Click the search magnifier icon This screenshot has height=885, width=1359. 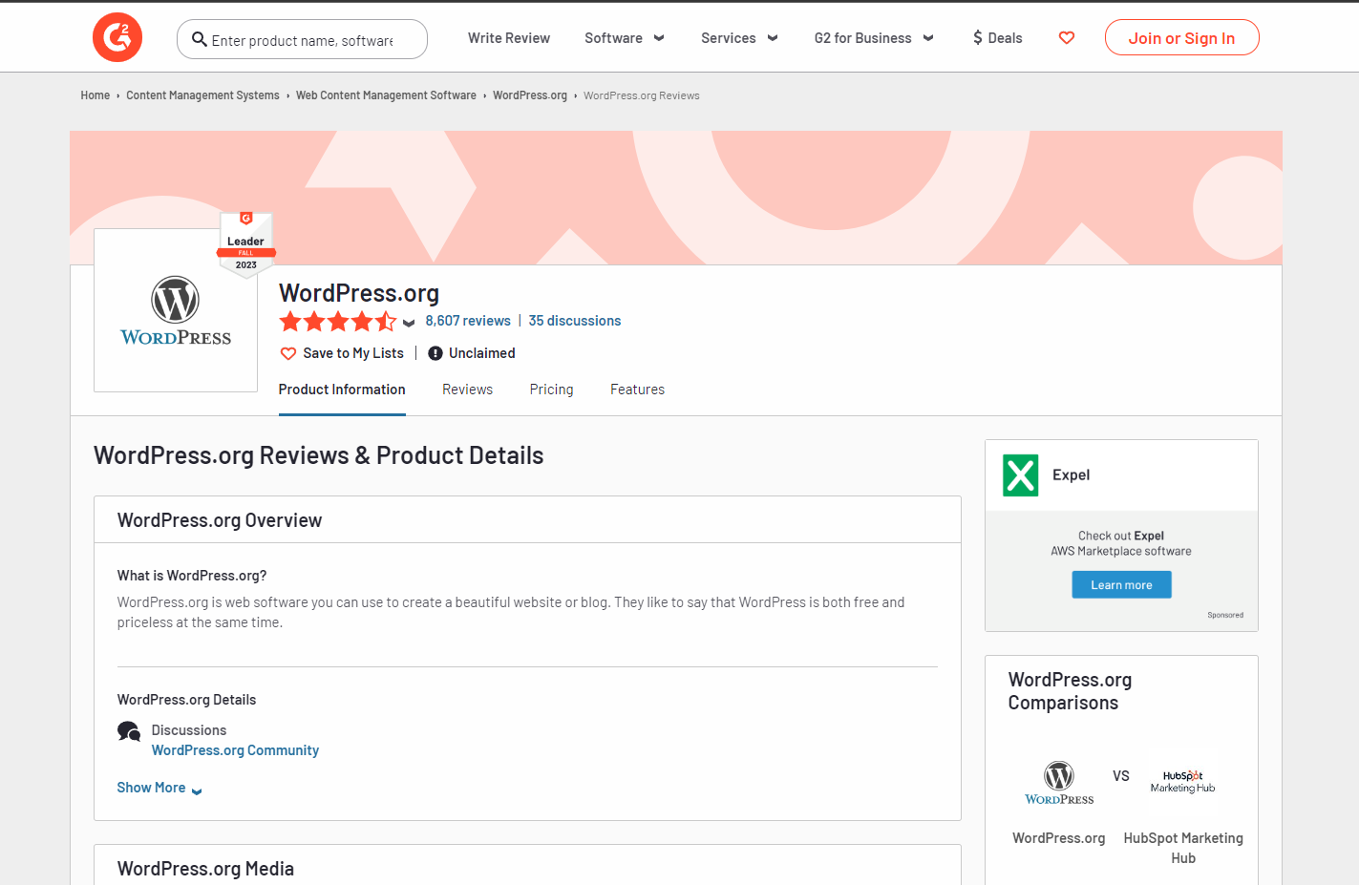(200, 39)
